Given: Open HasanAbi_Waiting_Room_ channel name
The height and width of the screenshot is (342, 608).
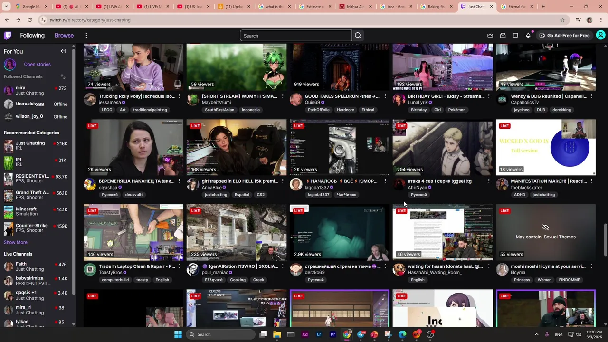Looking at the screenshot, I should 435,273.
